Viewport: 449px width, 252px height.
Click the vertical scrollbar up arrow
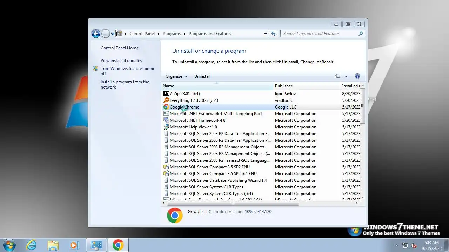363,85
